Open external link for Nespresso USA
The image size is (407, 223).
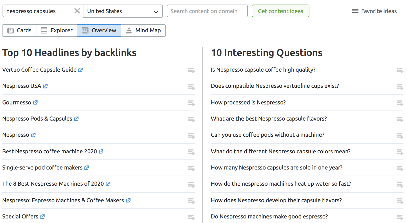click(45, 86)
